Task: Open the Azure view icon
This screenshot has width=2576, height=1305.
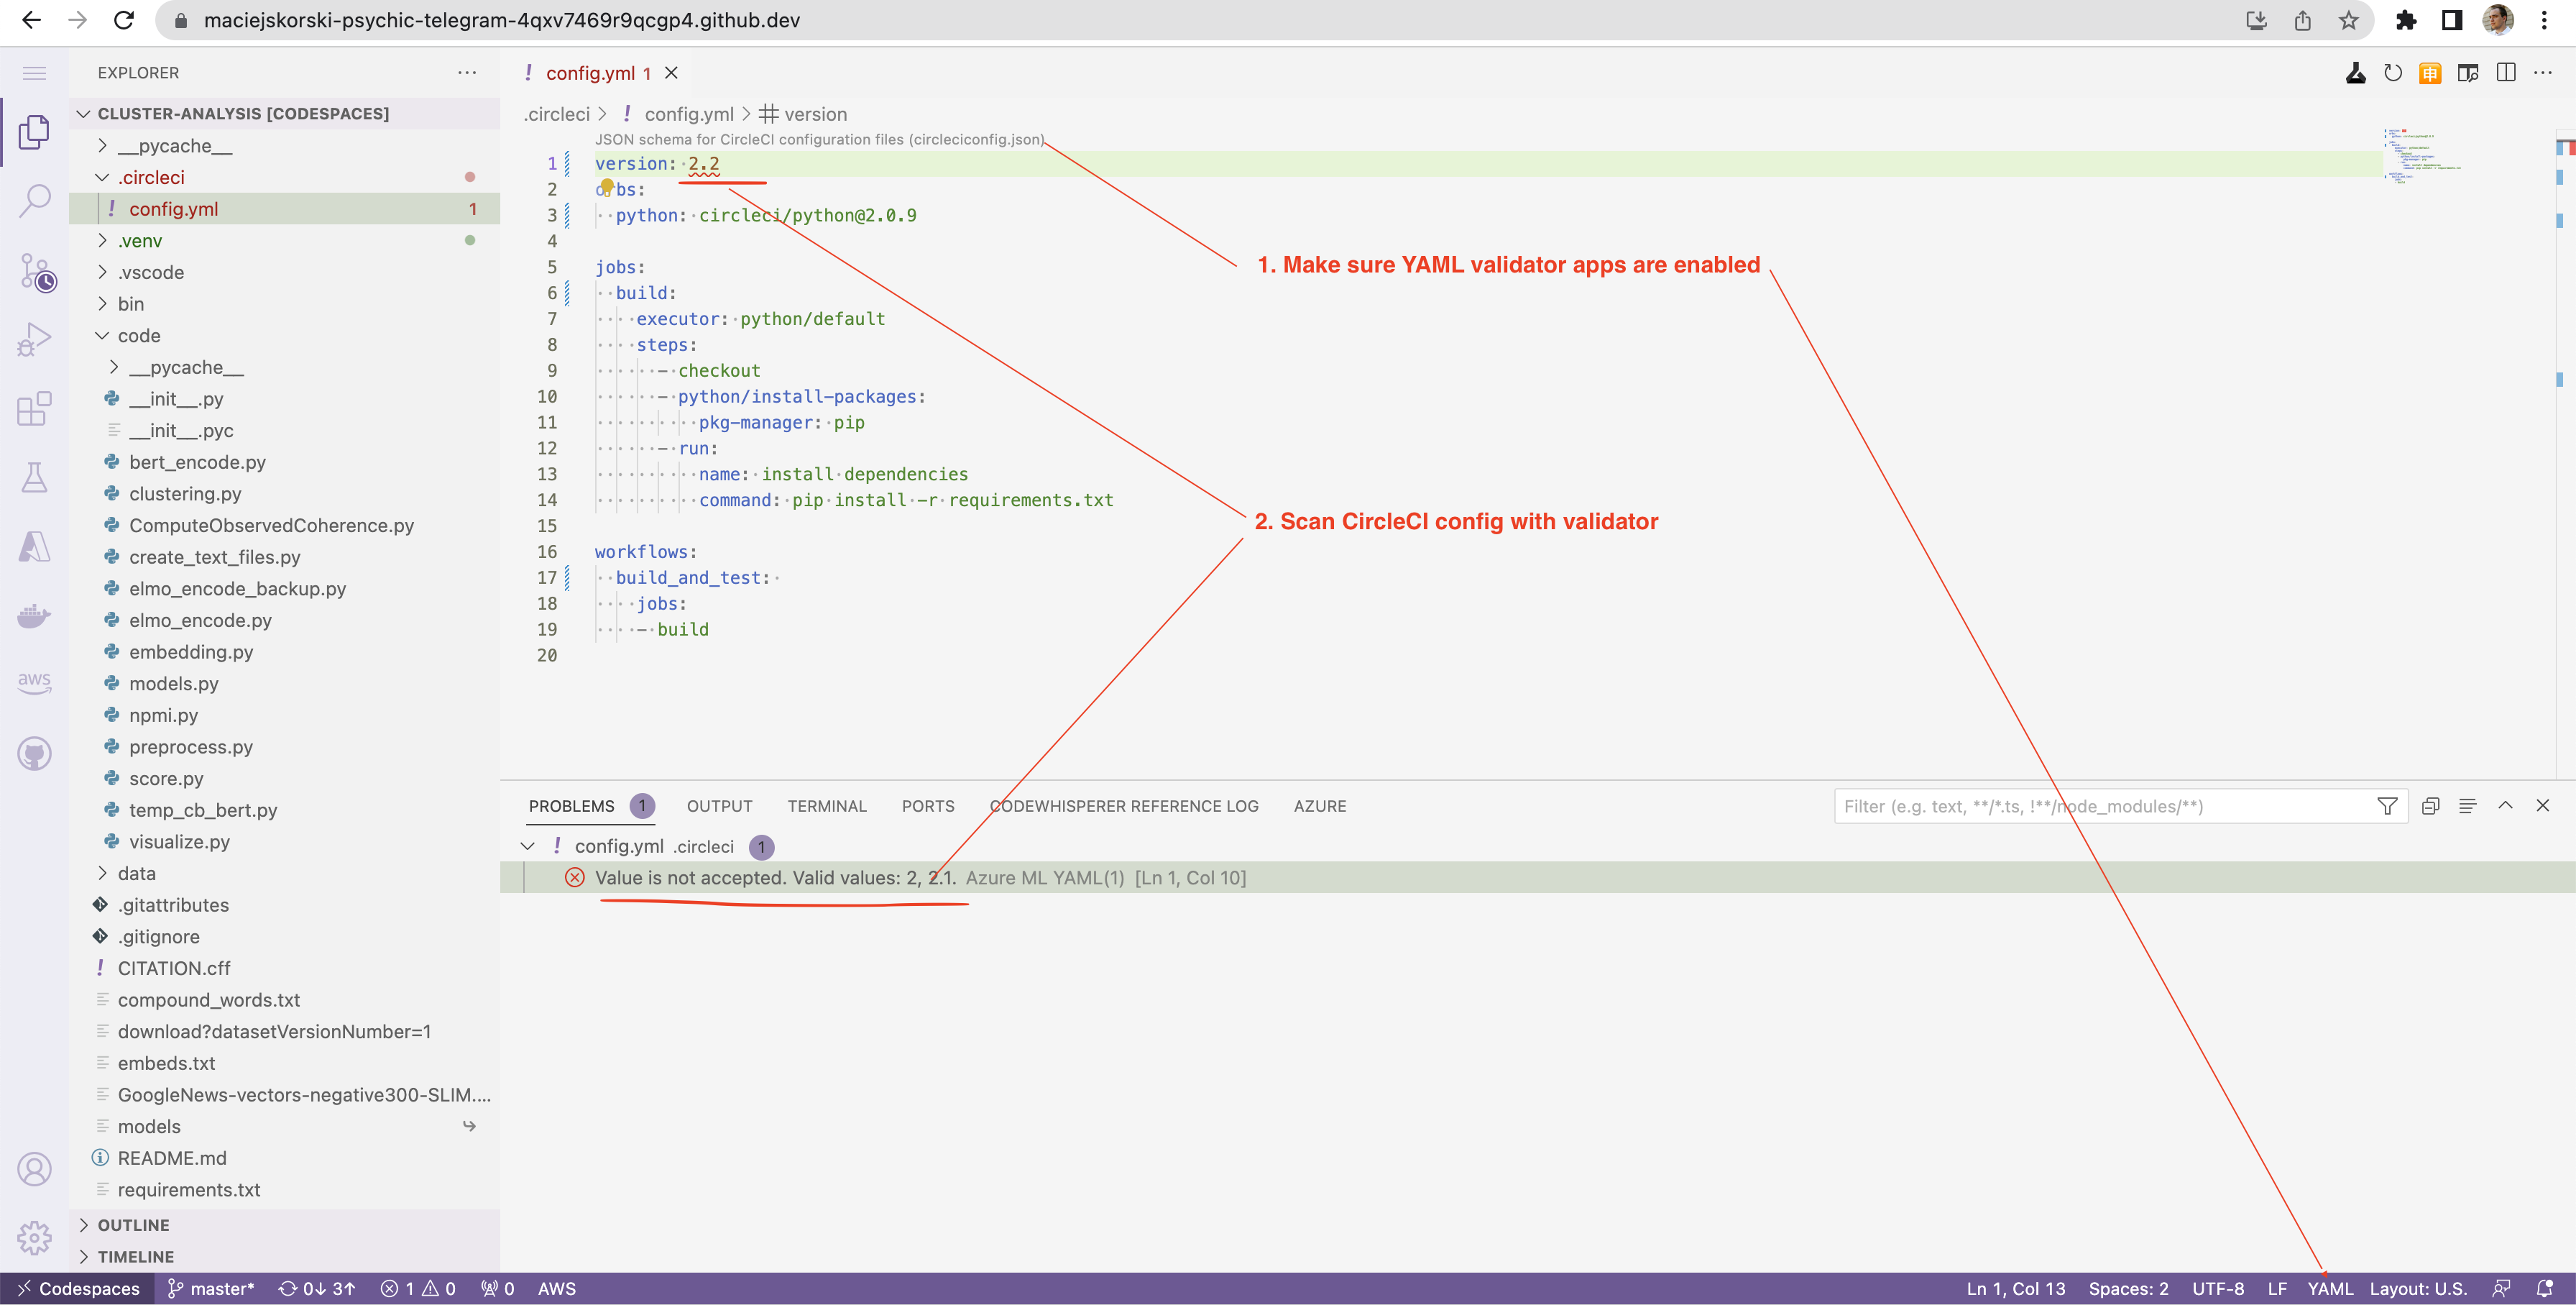Action: pyautogui.click(x=34, y=546)
